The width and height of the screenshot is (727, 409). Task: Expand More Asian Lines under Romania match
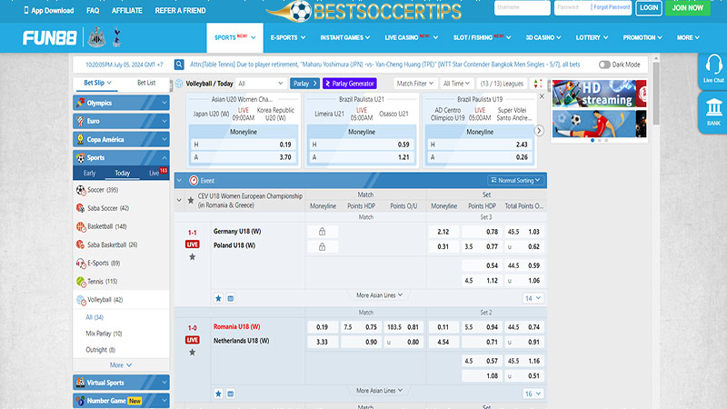click(x=379, y=391)
